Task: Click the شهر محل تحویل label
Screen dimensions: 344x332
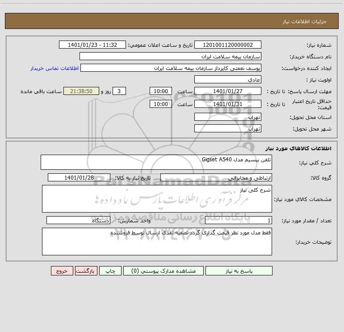Action: [x=312, y=129]
